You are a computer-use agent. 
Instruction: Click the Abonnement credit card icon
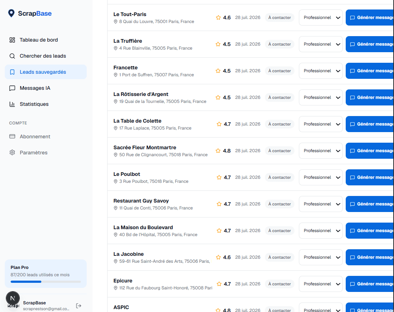(12, 136)
